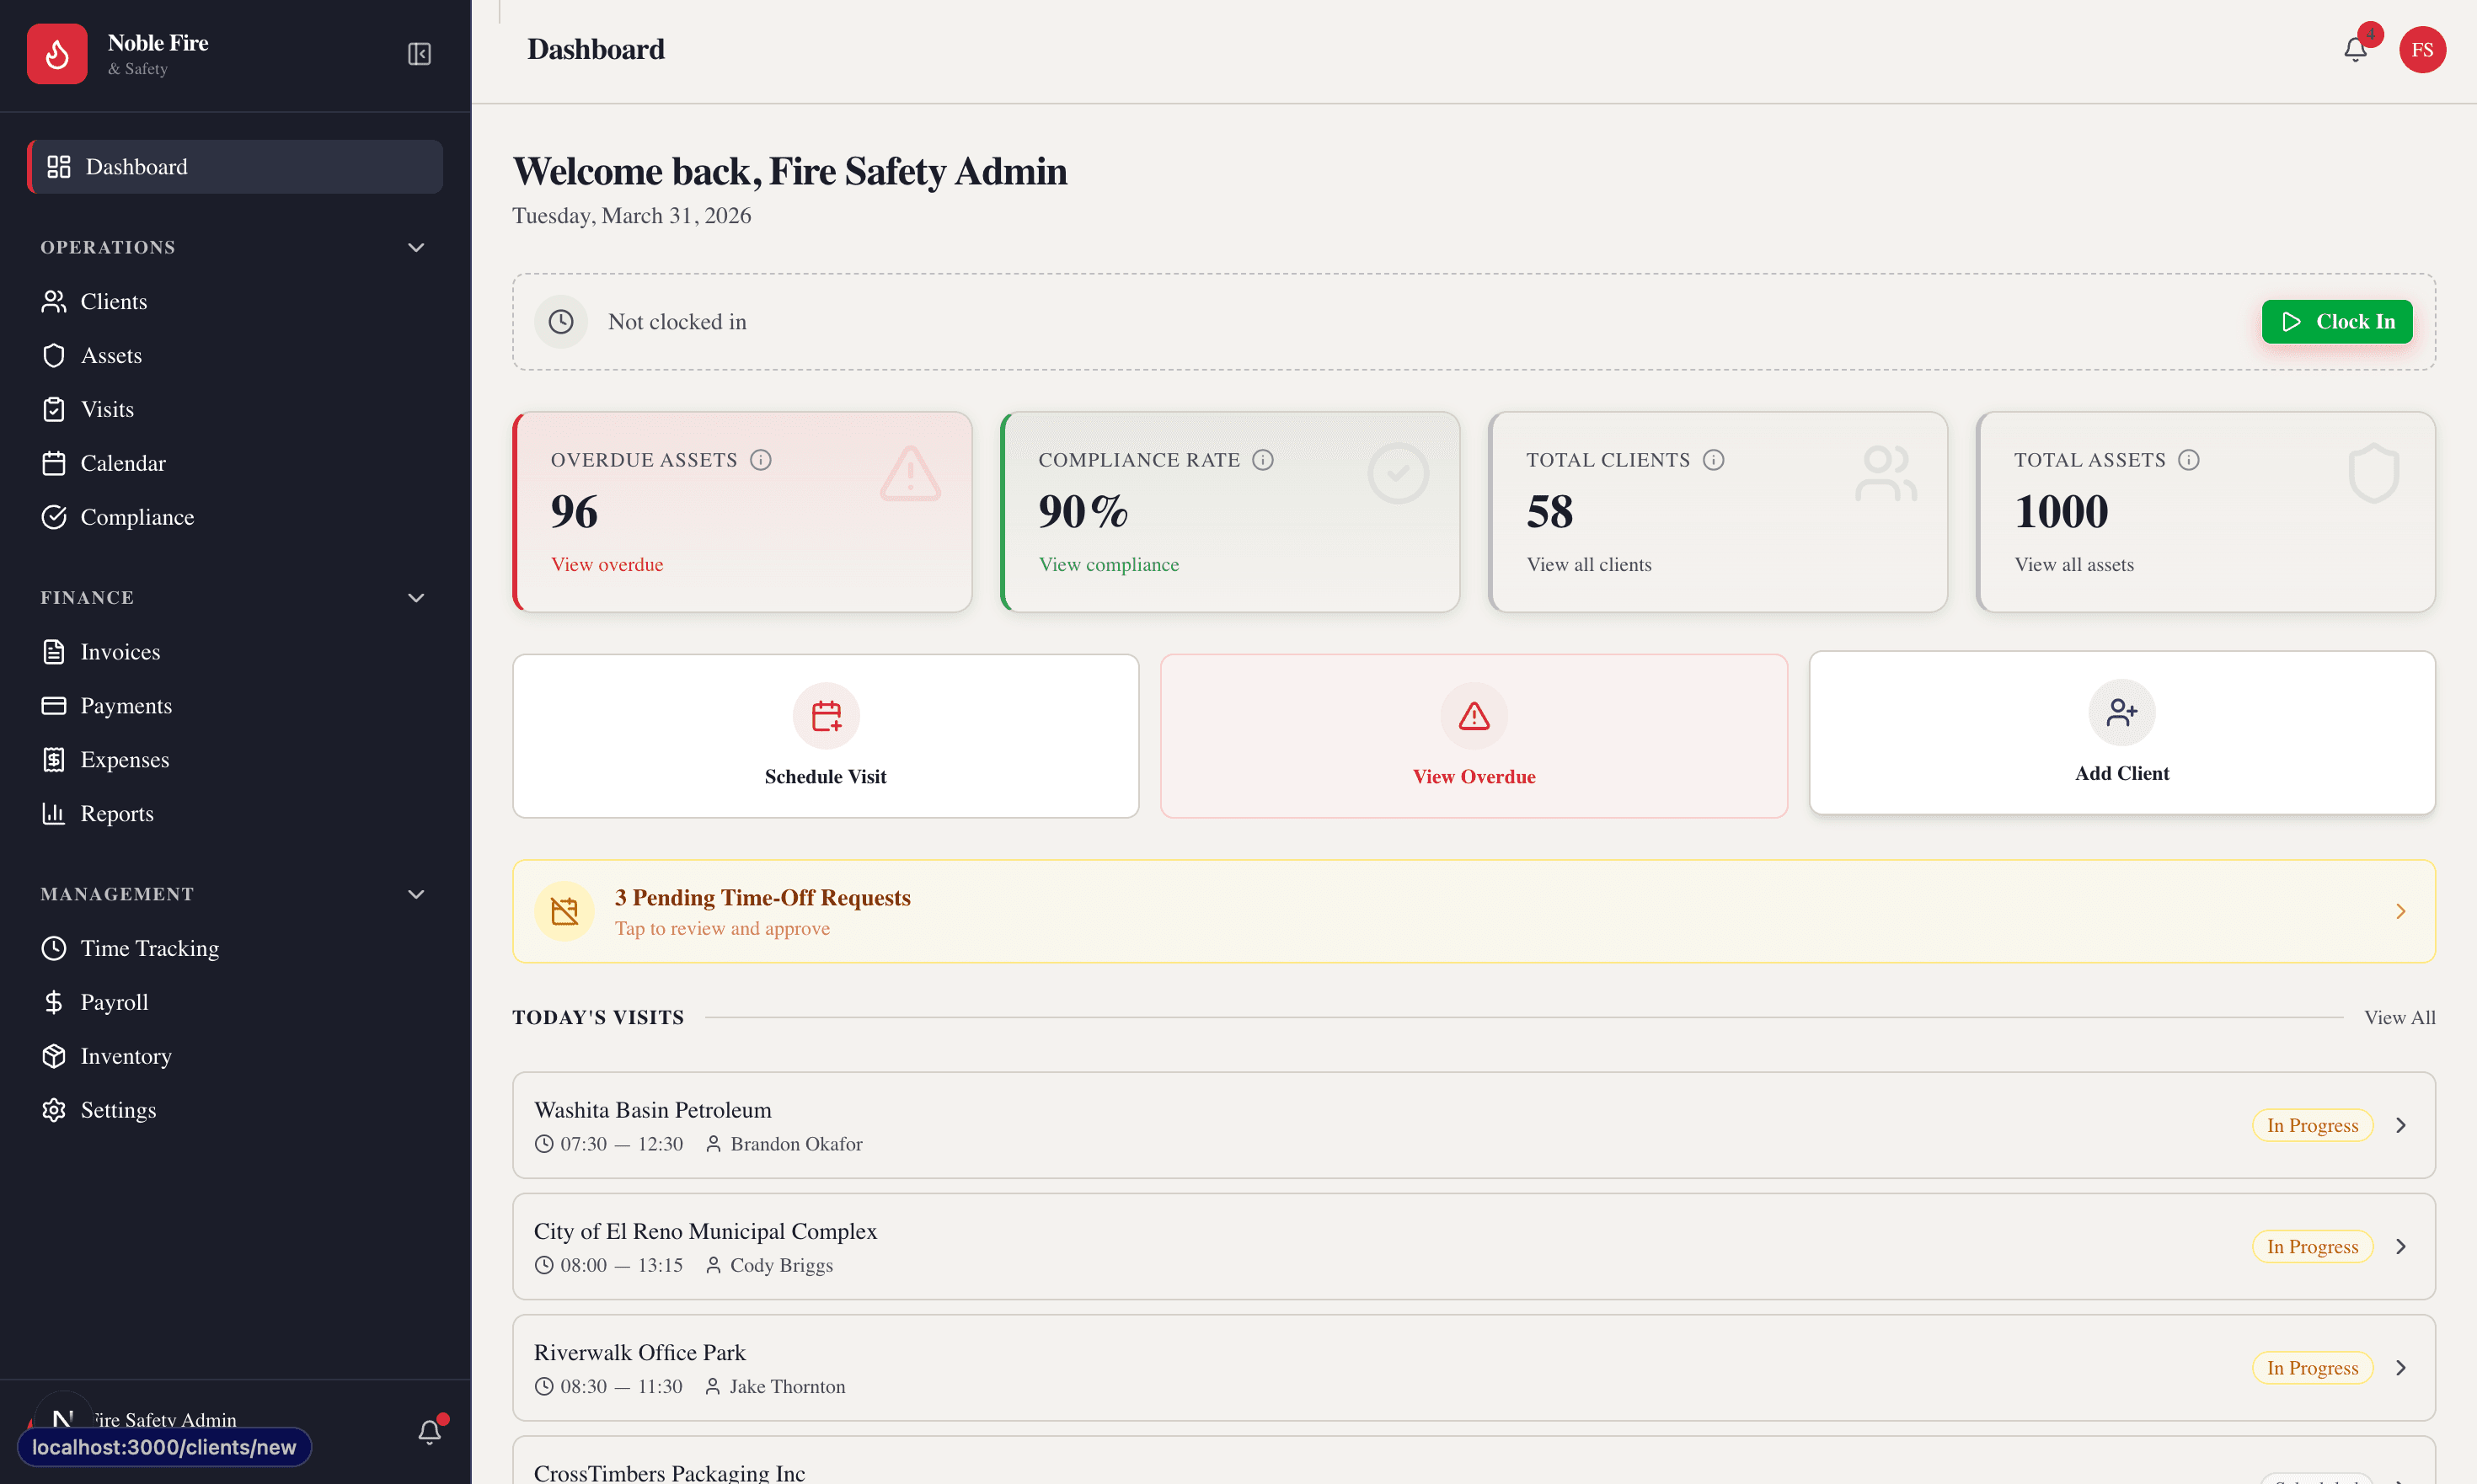
Task: Select the Payroll dollar icon
Action: pyautogui.click(x=55, y=1001)
